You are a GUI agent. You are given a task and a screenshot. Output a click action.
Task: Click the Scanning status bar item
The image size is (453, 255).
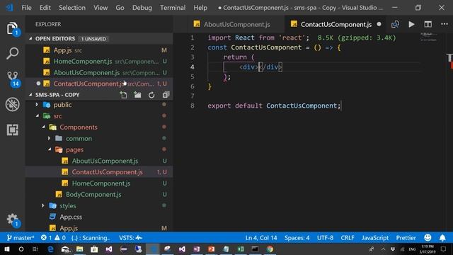tap(91, 238)
